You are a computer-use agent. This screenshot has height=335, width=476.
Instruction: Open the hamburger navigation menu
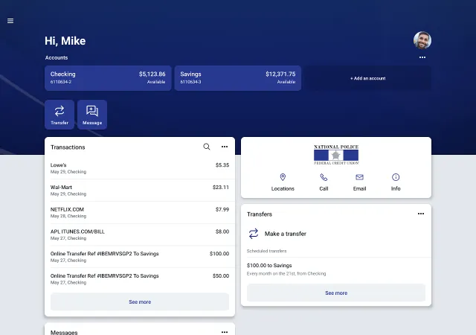(x=10, y=21)
